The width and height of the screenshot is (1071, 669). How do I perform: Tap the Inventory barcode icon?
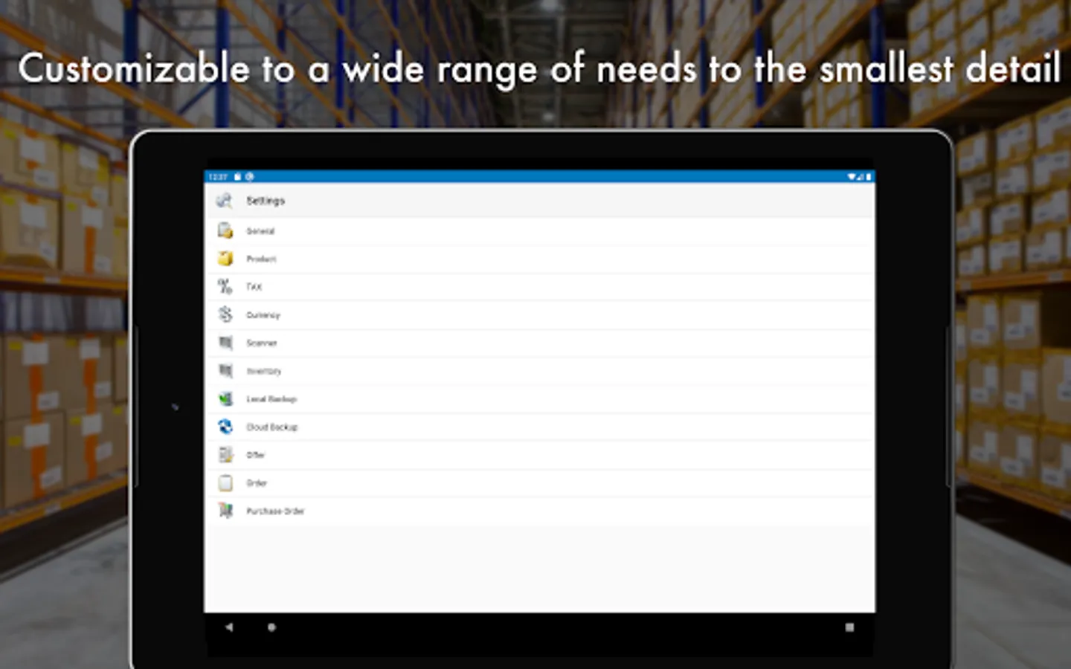pyautogui.click(x=225, y=370)
